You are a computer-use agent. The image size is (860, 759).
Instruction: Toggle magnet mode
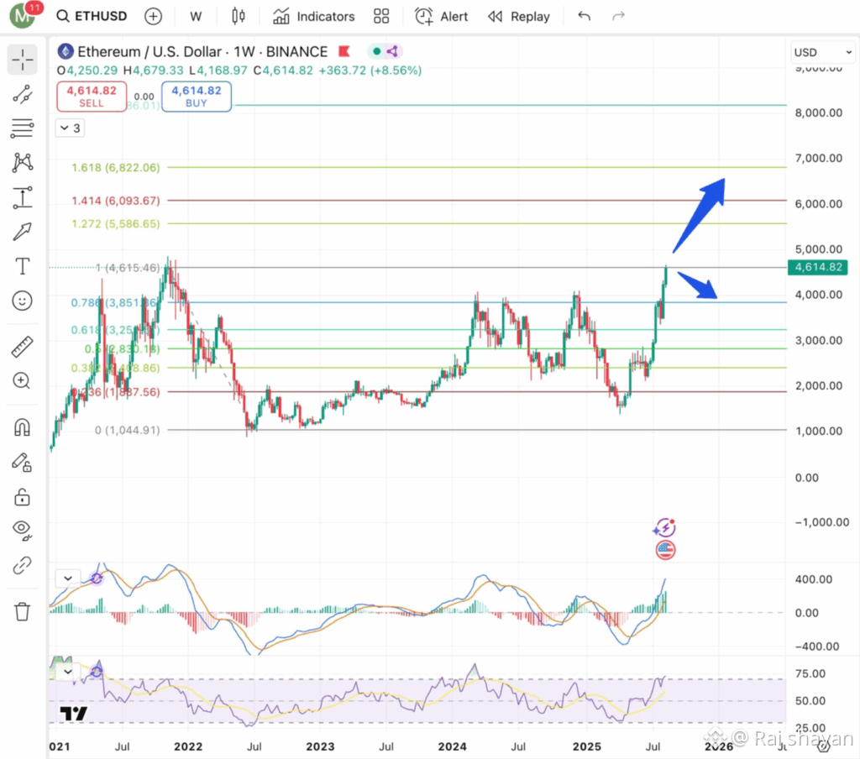pos(22,427)
